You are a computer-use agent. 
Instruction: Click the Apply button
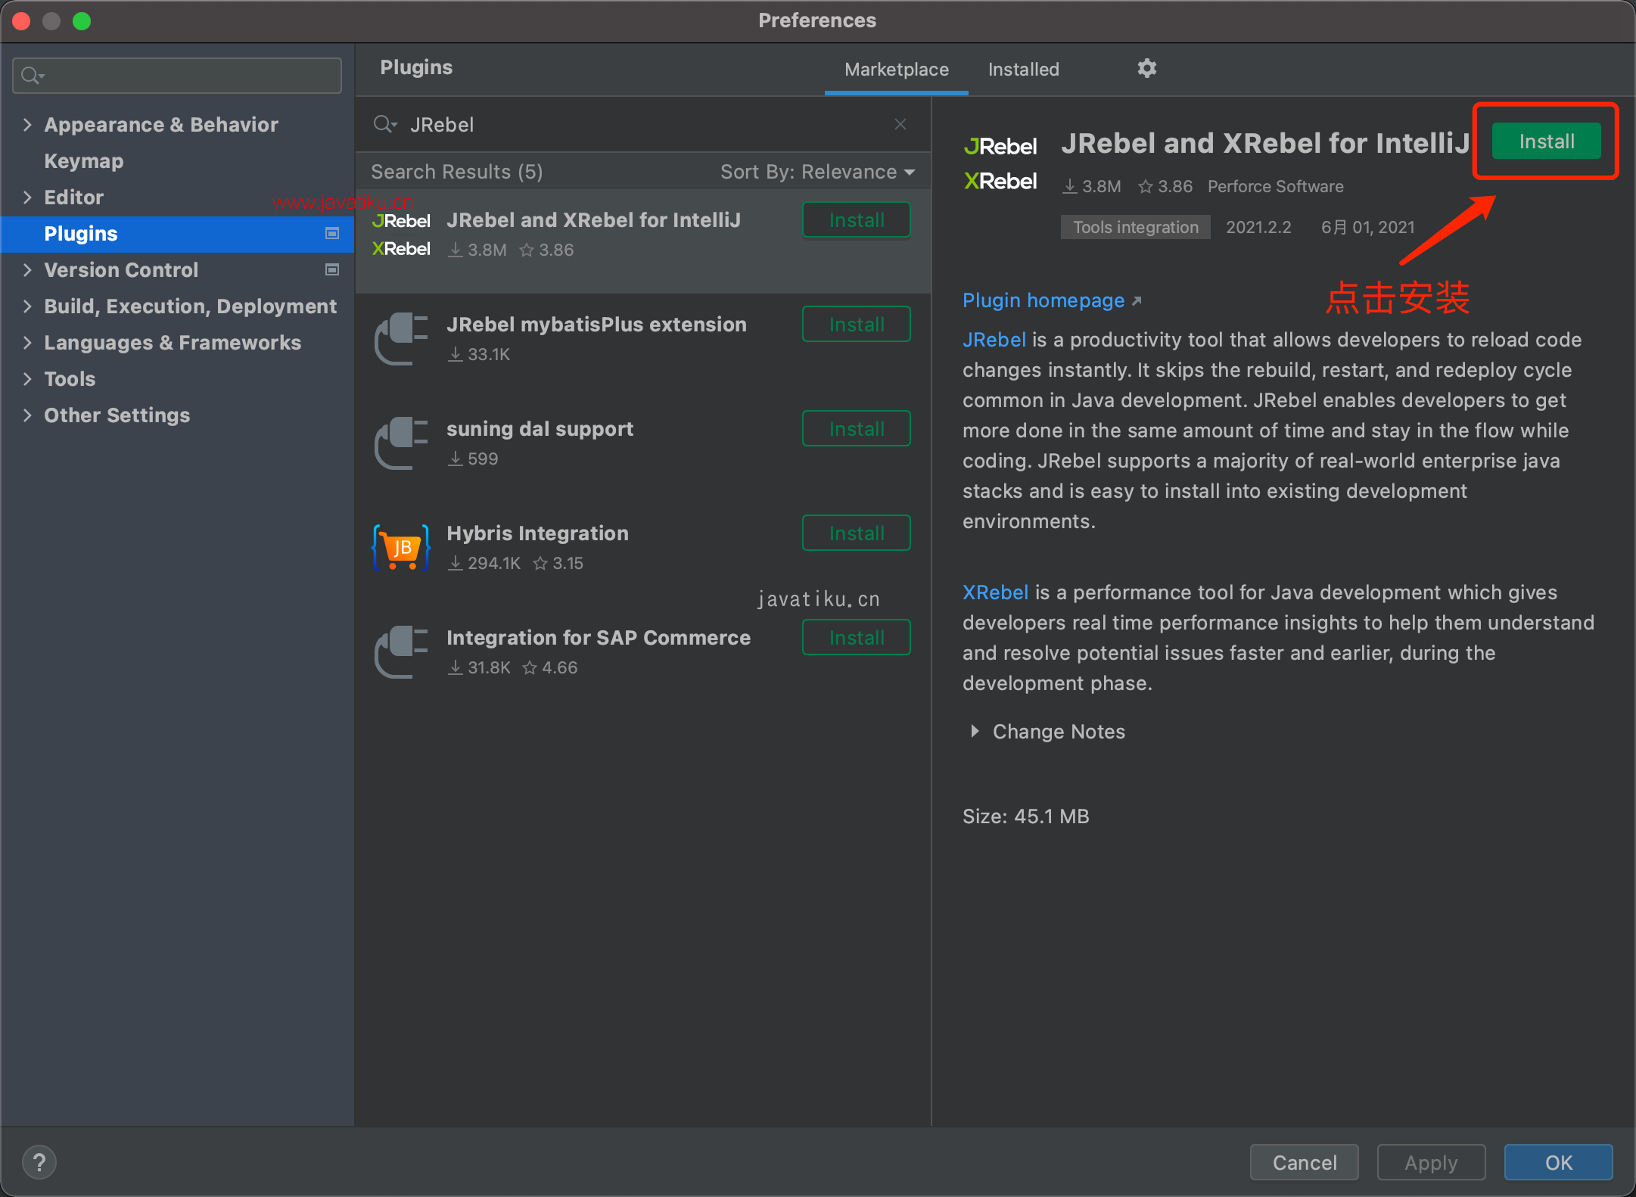tap(1431, 1162)
